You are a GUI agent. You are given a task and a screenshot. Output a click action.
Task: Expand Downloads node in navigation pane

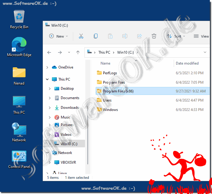pos(50,108)
